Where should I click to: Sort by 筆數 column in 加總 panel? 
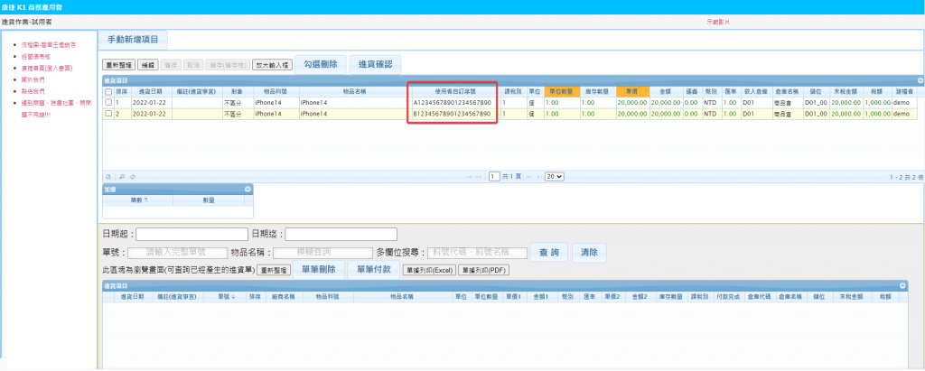137,199
